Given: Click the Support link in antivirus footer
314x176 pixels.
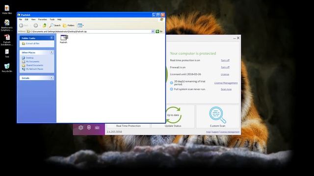Looking at the screenshot, I should tap(215, 132).
